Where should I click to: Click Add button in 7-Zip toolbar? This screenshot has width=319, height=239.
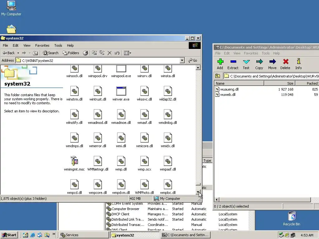220,64
